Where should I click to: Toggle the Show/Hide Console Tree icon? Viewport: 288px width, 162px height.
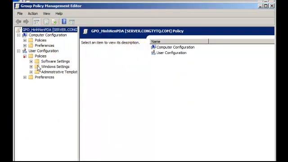36,22
